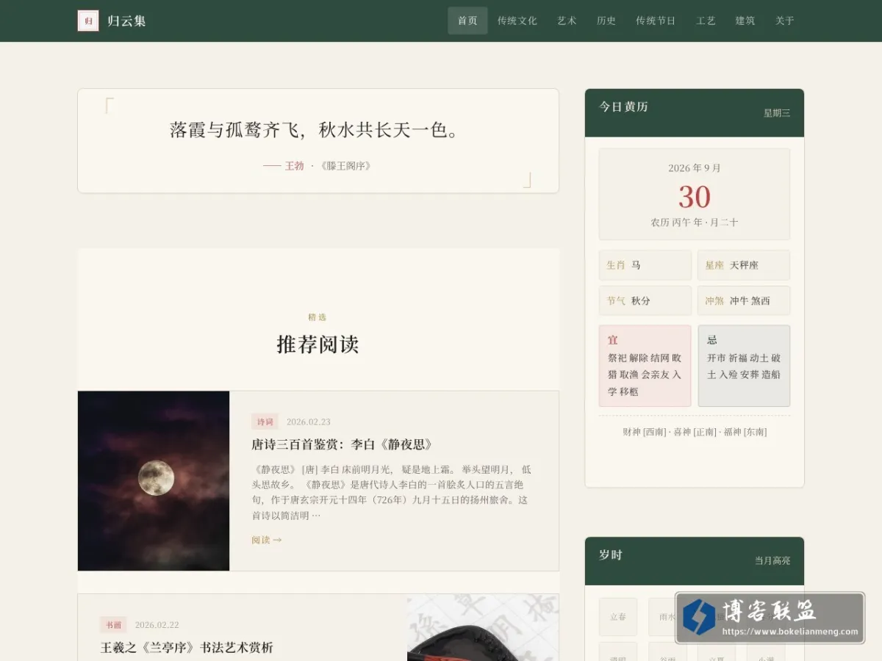This screenshot has height=661, width=882.
Task: Select the 雨水 solar term tile
Action: [x=667, y=617]
